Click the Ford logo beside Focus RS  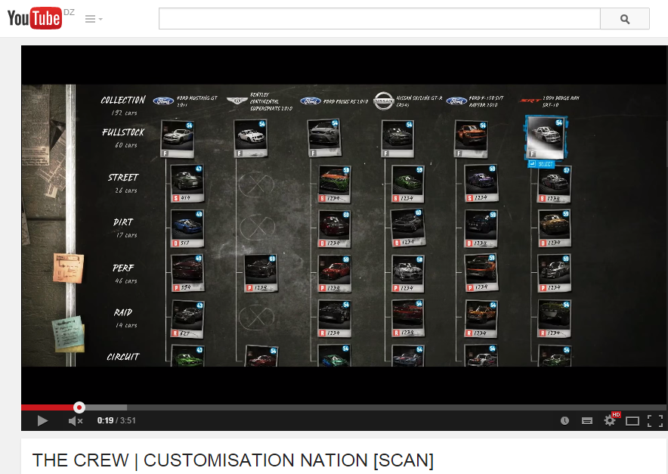[x=311, y=101]
